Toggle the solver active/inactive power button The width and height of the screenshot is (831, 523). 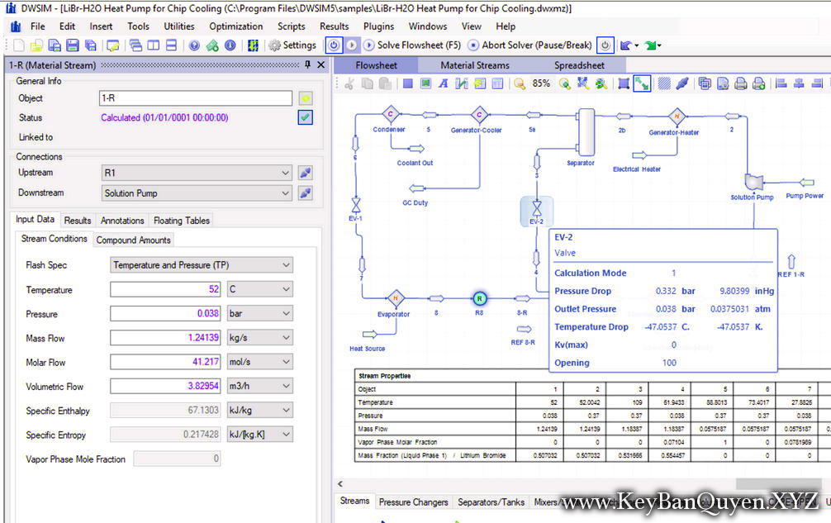(334, 45)
